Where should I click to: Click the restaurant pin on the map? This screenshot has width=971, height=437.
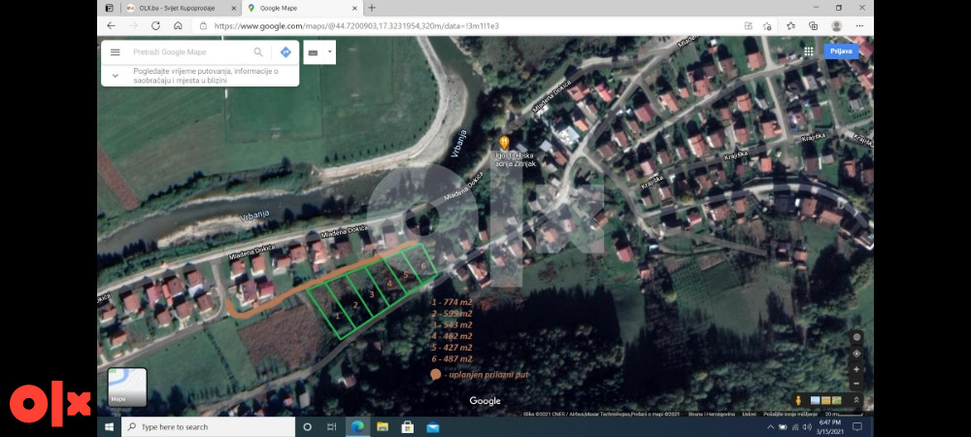coord(504,143)
